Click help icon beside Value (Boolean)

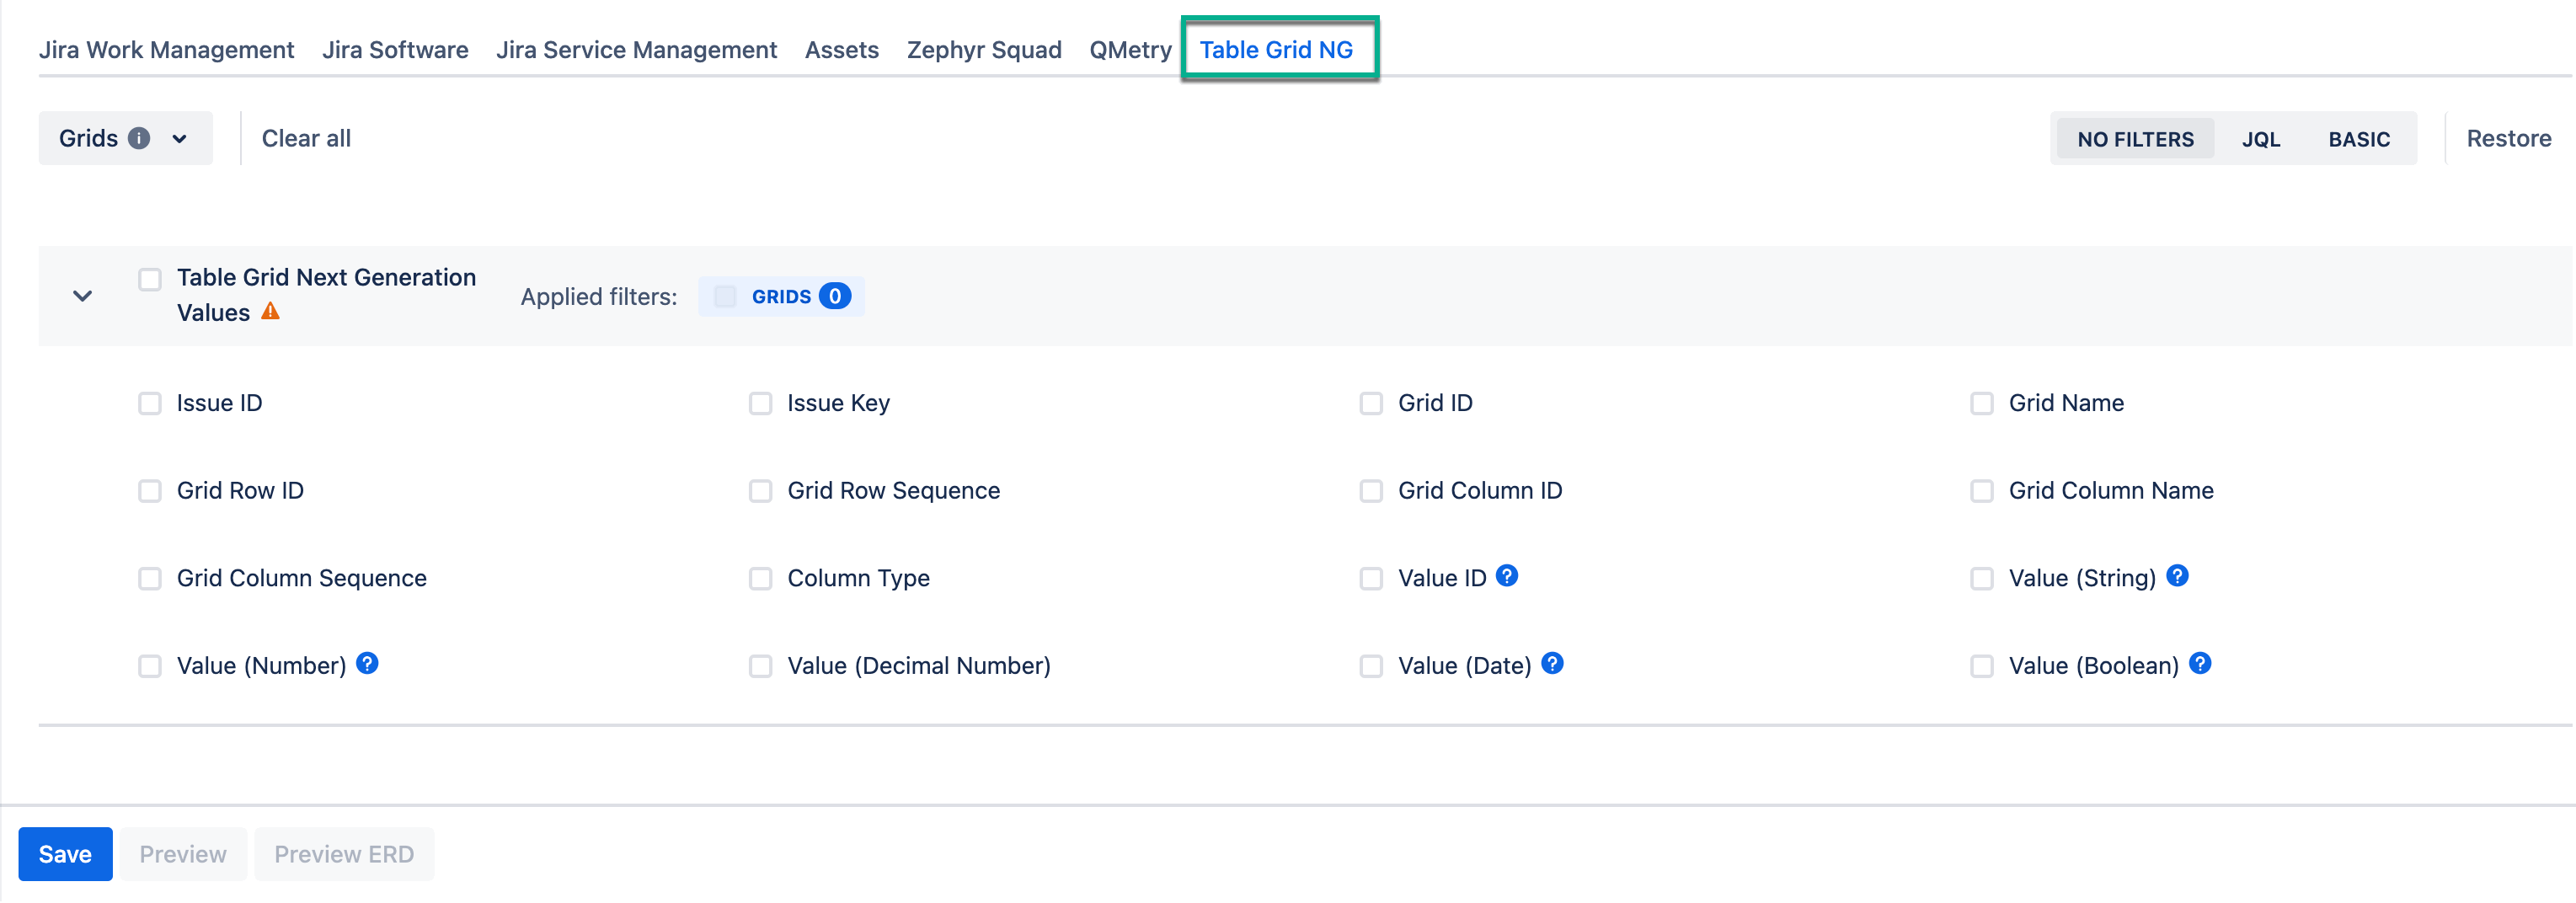point(2200,663)
